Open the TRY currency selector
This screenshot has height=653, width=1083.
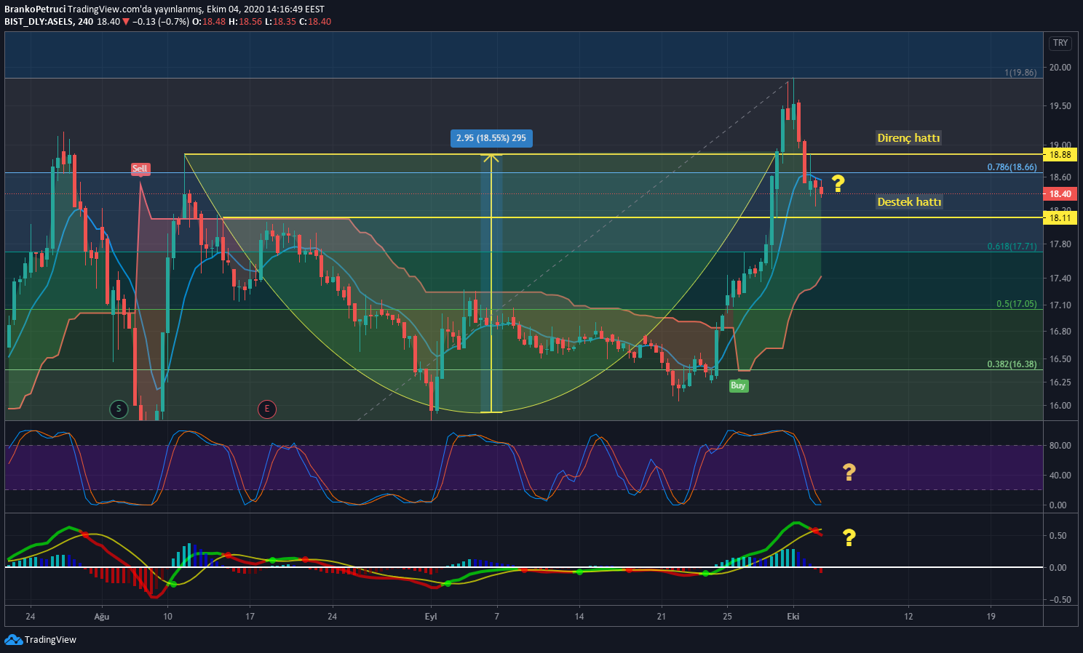[1060, 43]
